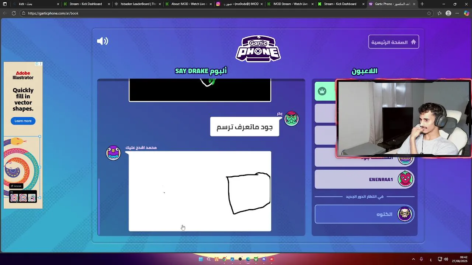Click the Gartic Phone logo
The height and width of the screenshot is (265, 472).
click(x=258, y=49)
